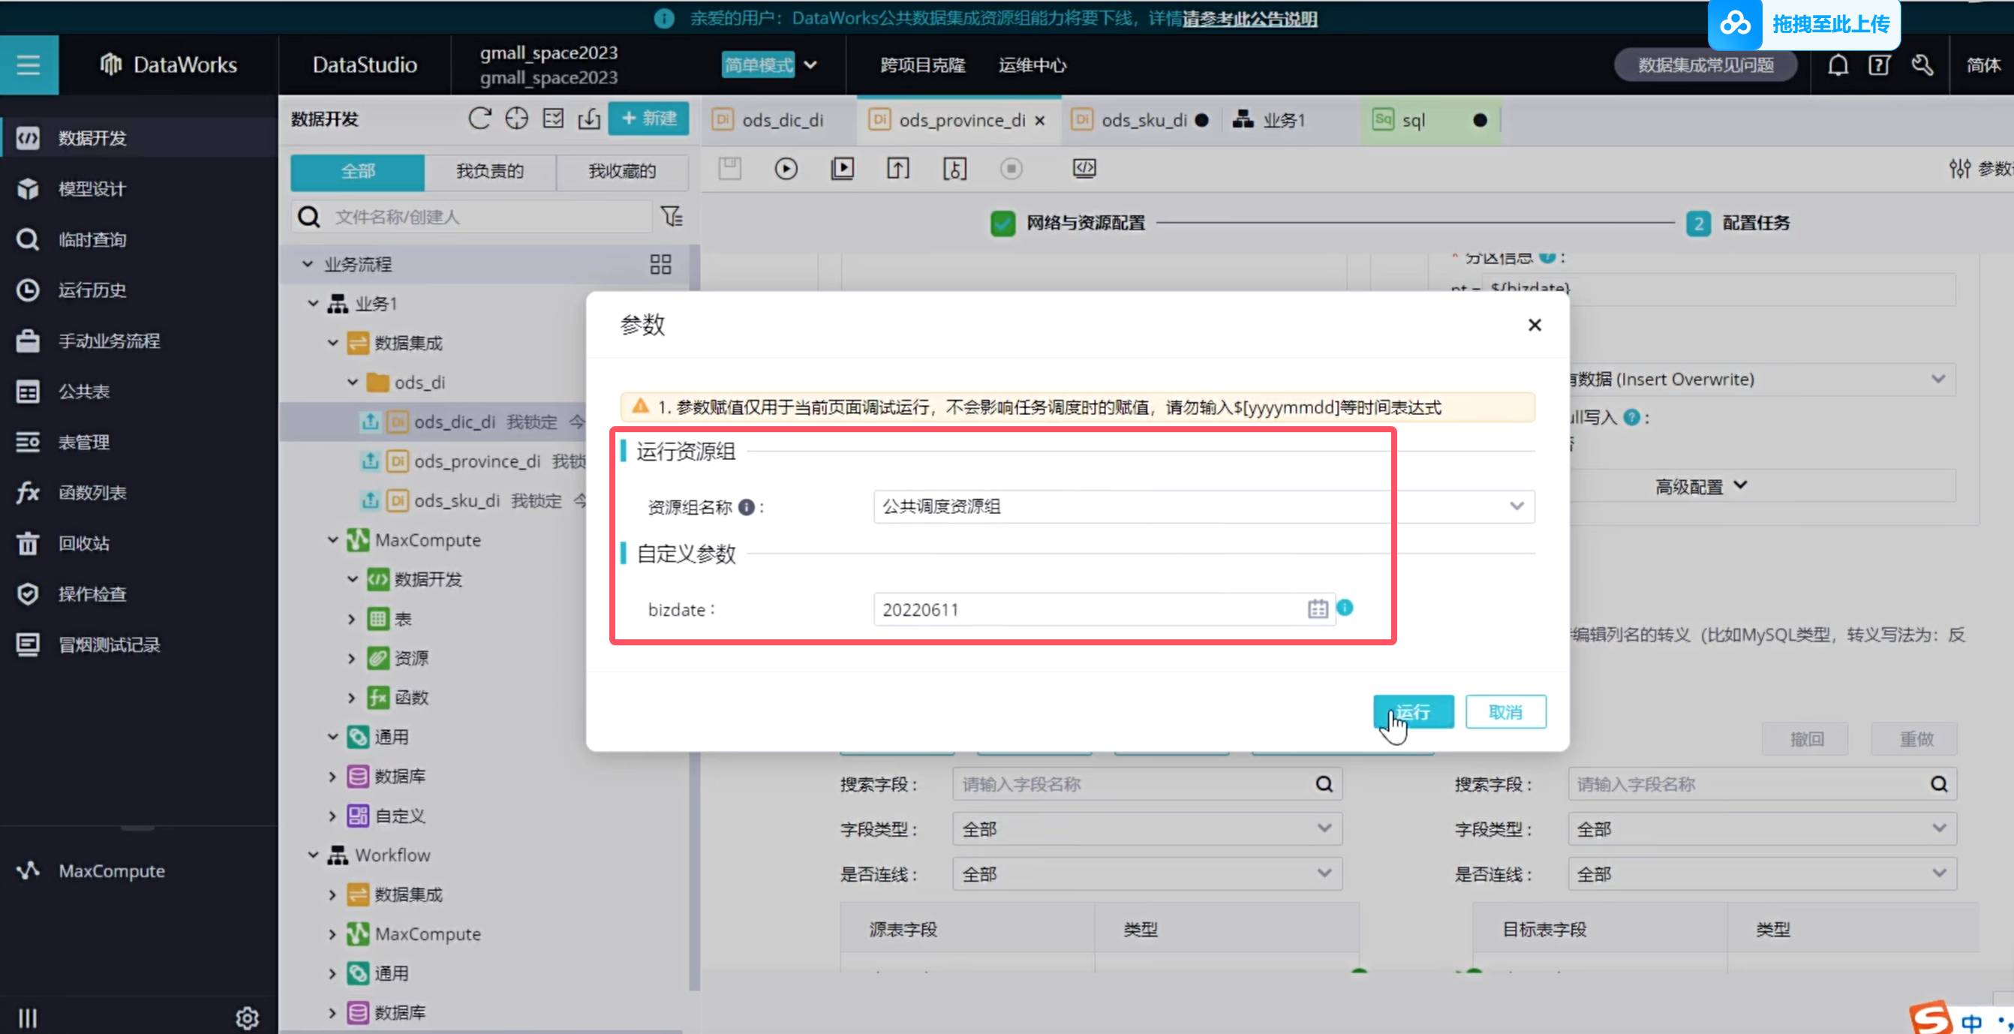The width and height of the screenshot is (2014, 1034).
Task: Open the 资源组名称 dropdown
Action: (1204, 506)
